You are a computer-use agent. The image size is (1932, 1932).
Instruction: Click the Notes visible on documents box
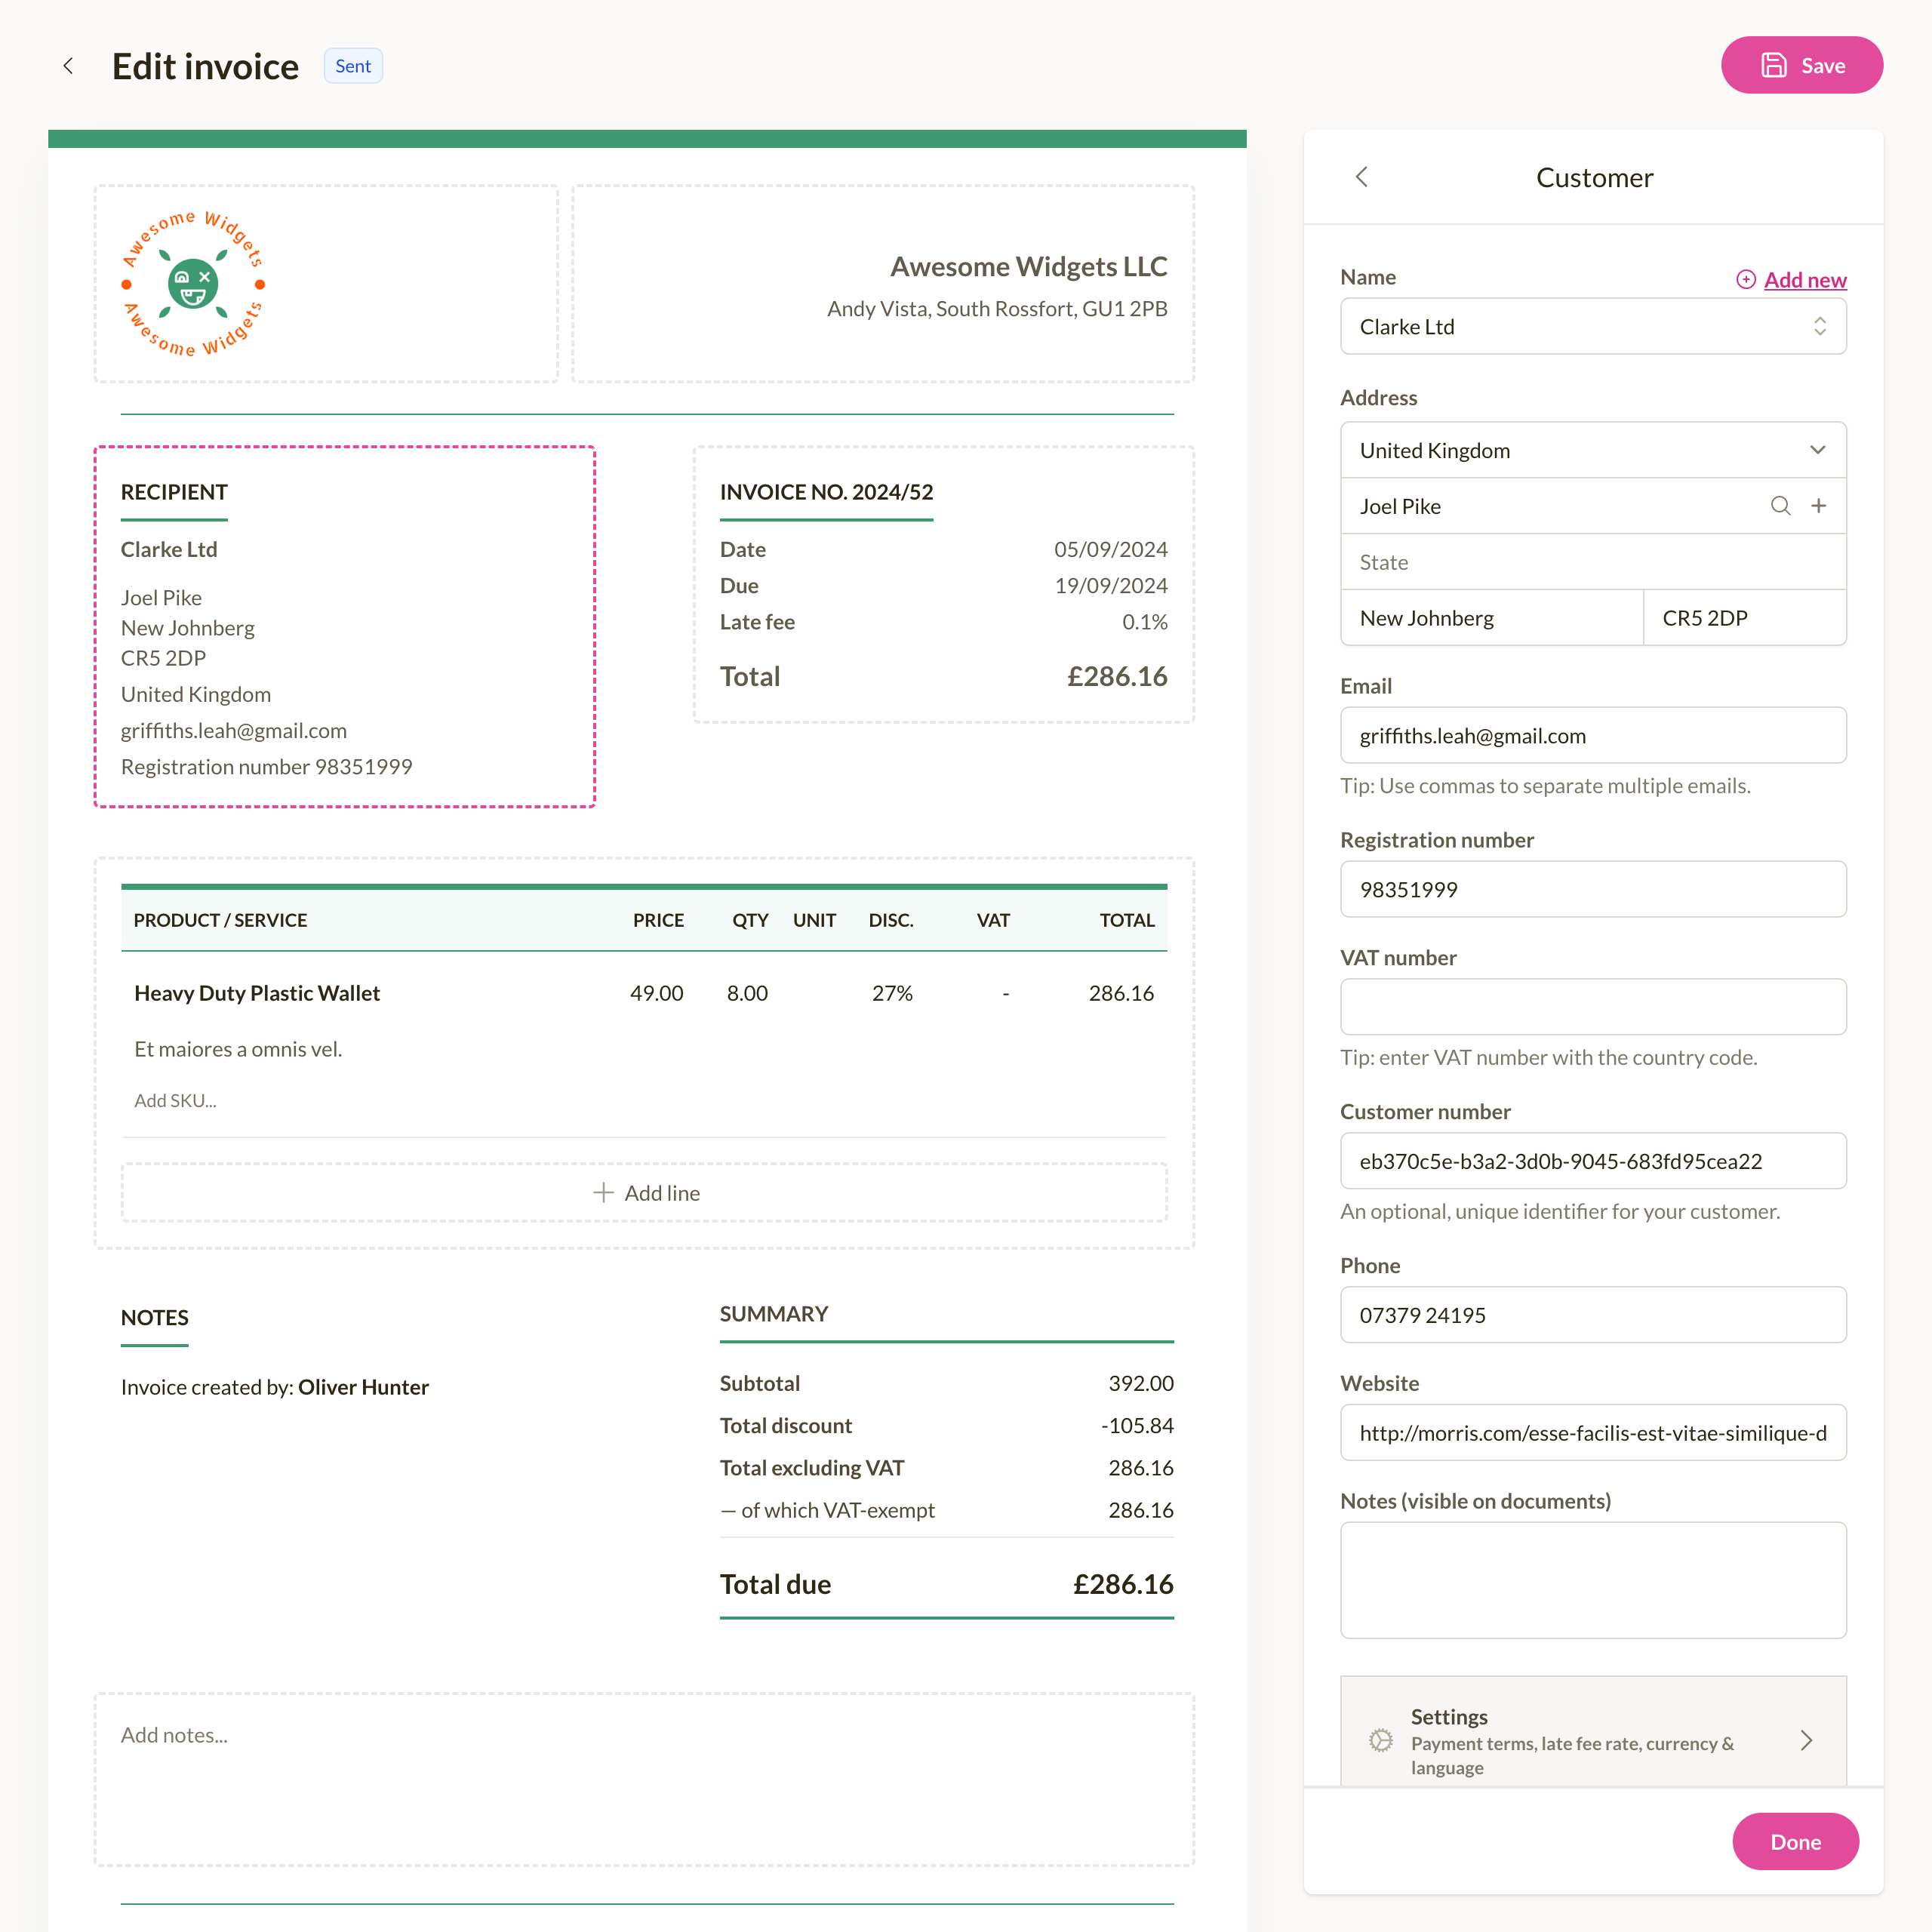tap(1593, 1580)
